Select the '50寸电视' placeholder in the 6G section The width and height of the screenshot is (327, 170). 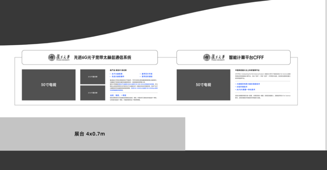(x=48, y=85)
